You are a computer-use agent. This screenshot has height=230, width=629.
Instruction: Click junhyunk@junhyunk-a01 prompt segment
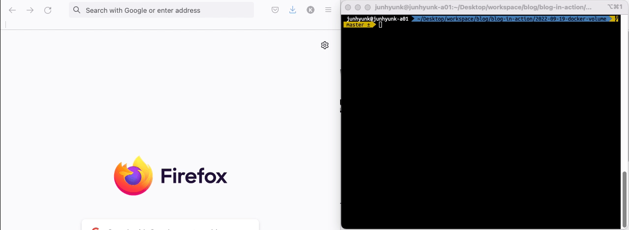[x=377, y=19]
